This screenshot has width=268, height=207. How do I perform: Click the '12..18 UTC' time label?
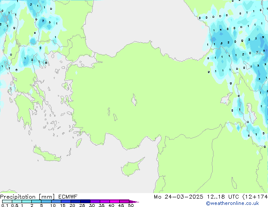pos(223,197)
